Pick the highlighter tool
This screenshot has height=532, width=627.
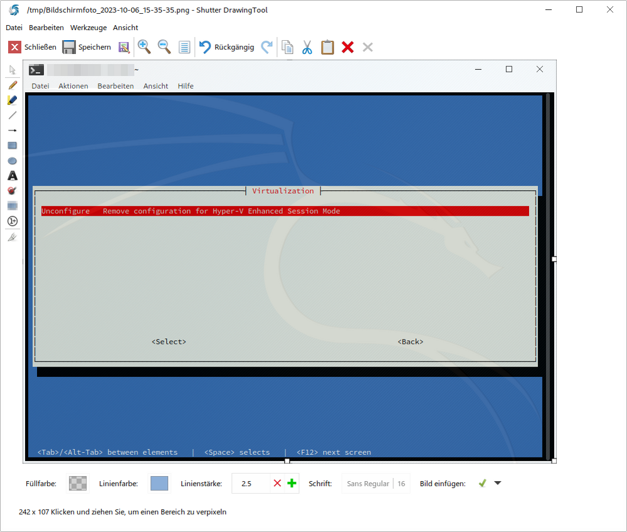tap(13, 100)
